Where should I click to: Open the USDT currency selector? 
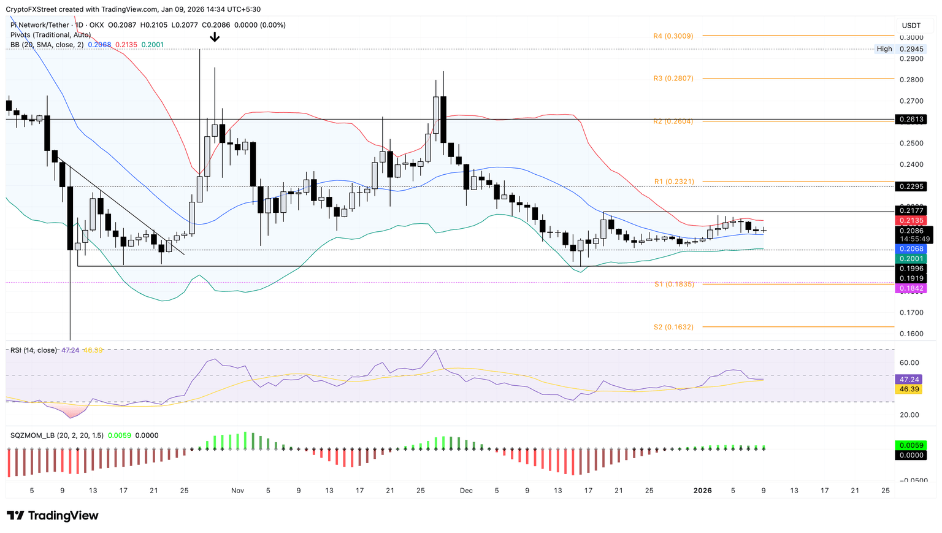911,25
